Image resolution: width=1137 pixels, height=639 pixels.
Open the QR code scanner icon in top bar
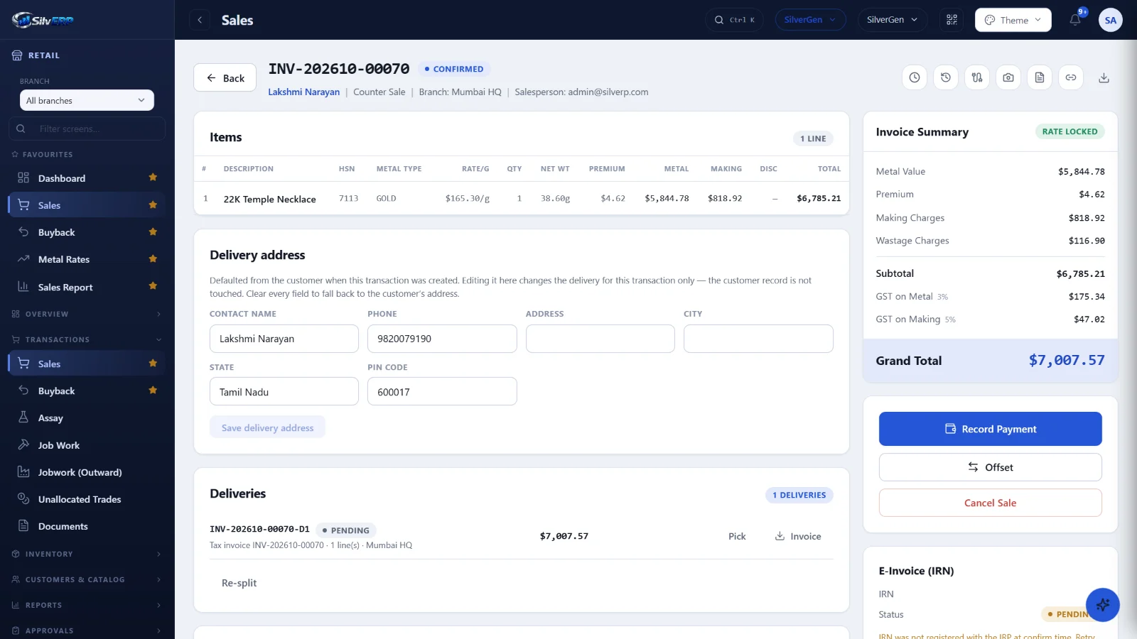952,20
